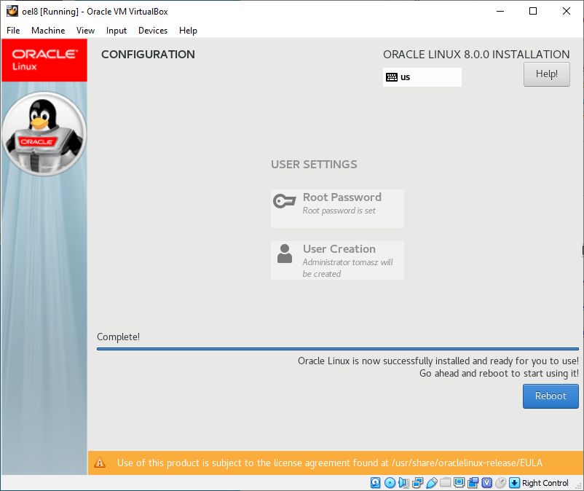584x491 pixels.
Task: Click the Help! button
Action: [546, 74]
